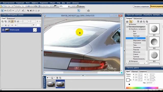Open the Фото menu
The width and height of the screenshot is (163, 92).
pyautogui.click(x=28, y=3)
